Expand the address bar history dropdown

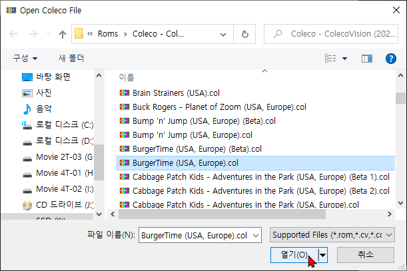pyautogui.click(x=223, y=34)
